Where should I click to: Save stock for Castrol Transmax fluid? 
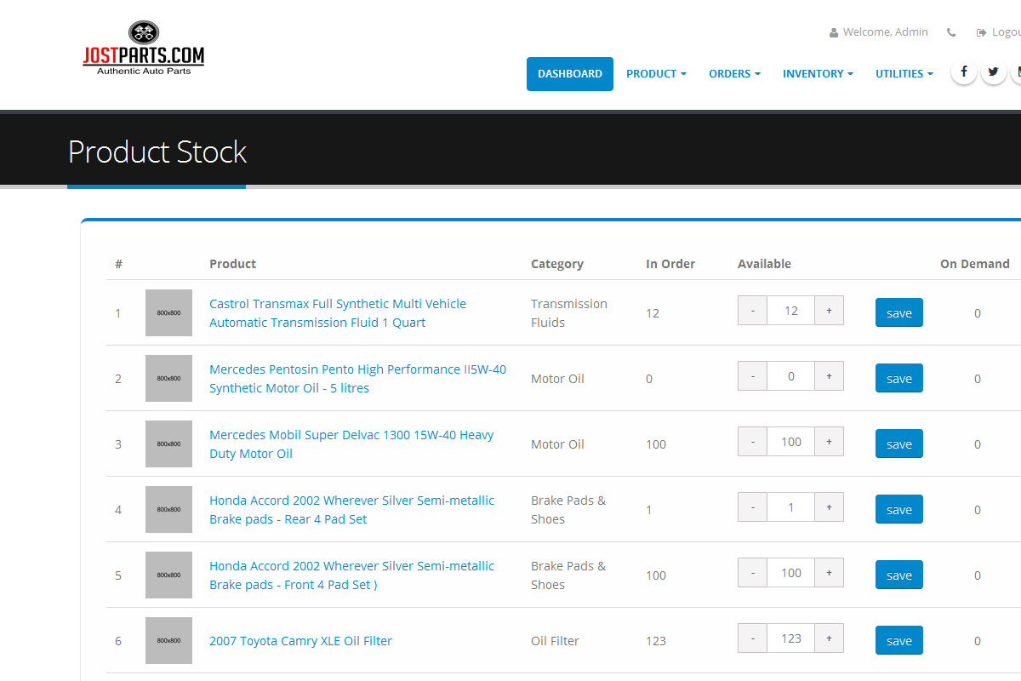click(898, 313)
